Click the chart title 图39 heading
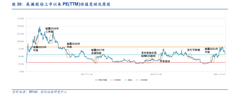 pyautogui.click(x=61, y=5)
